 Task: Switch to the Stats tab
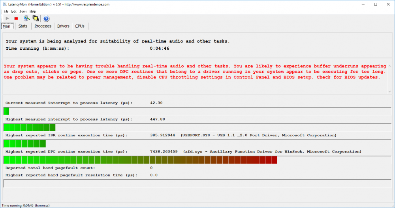pyautogui.click(x=23, y=26)
